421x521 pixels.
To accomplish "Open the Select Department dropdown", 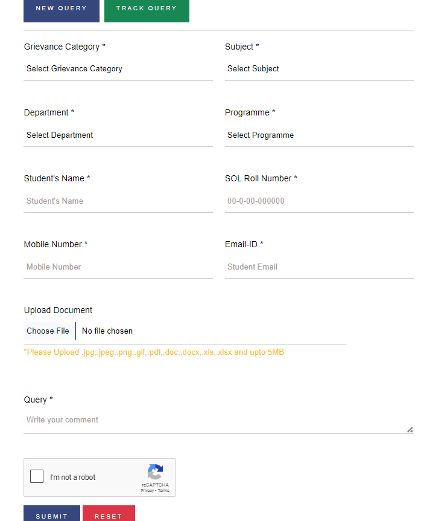I will pos(118,135).
